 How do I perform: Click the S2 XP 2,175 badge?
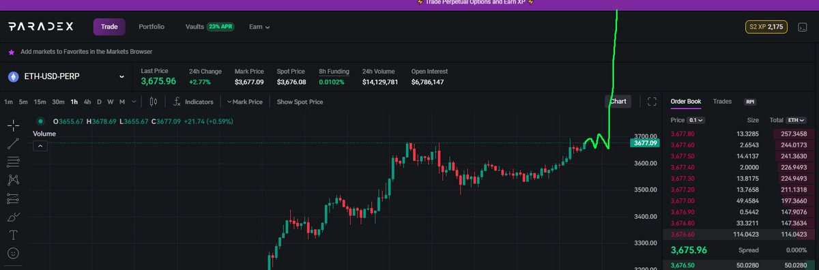point(766,27)
